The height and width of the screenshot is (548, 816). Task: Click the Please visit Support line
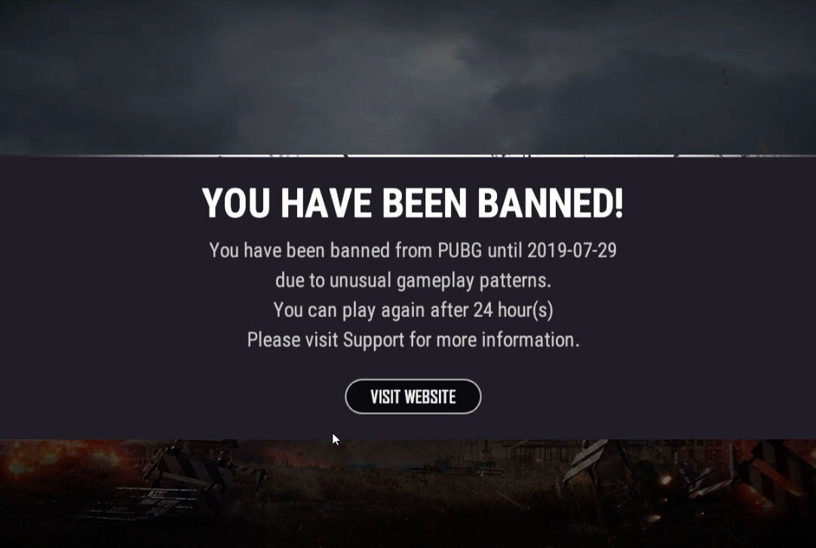coord(413,340)
